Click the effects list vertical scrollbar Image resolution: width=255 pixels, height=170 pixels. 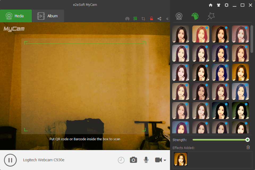(252, 39)
